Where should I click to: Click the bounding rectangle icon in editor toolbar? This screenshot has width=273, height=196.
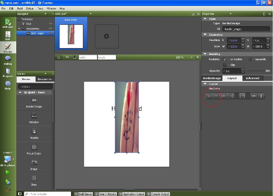[x=67, y=57]
